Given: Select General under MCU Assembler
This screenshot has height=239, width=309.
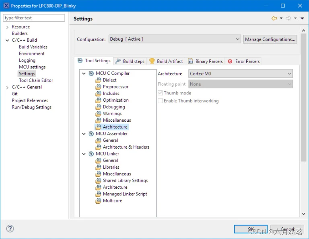Looking at the screenshot, I should pyautogui.click(x=110, y=140).
